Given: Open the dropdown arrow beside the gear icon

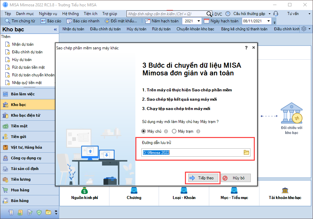Looking at the screenshot, I should point(310,29).
